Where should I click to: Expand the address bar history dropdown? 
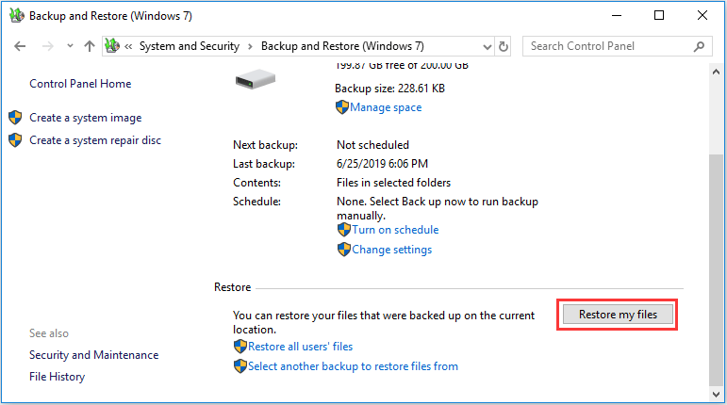[x=487, y=47]
